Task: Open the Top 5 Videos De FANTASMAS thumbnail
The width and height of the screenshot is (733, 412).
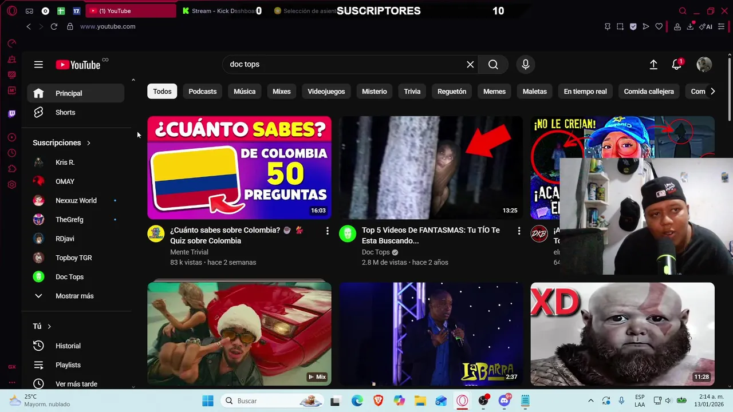Action: 431,168
